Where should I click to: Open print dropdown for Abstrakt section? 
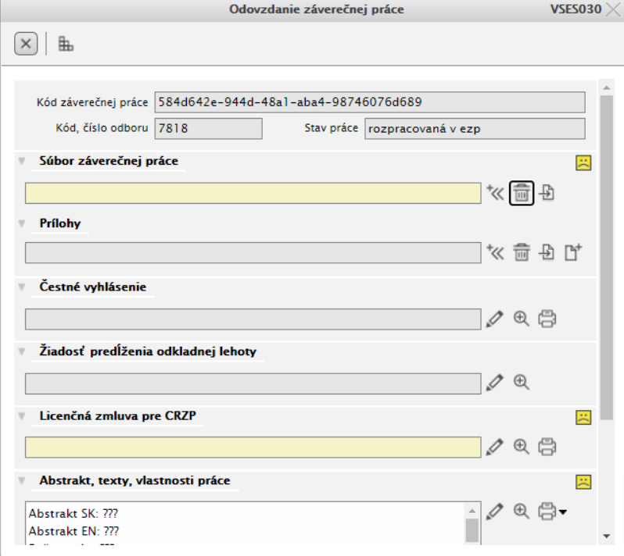[x=563, y=512]
